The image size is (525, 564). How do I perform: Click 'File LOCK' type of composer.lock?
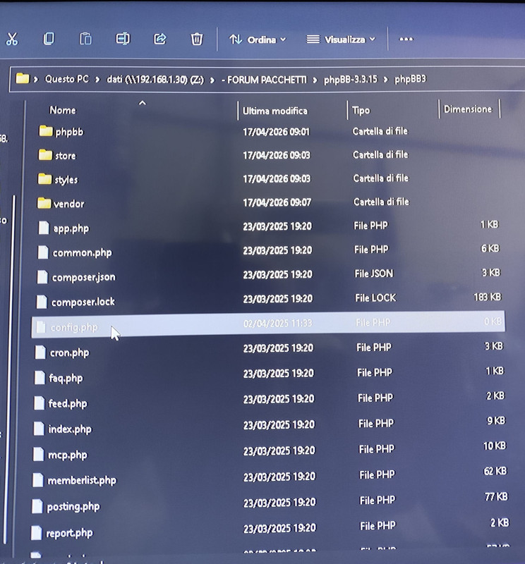pos(375,298)
